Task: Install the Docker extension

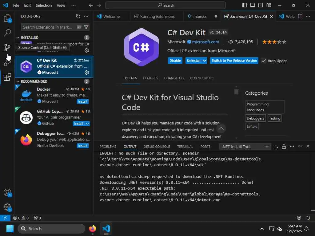Action: 82,101
